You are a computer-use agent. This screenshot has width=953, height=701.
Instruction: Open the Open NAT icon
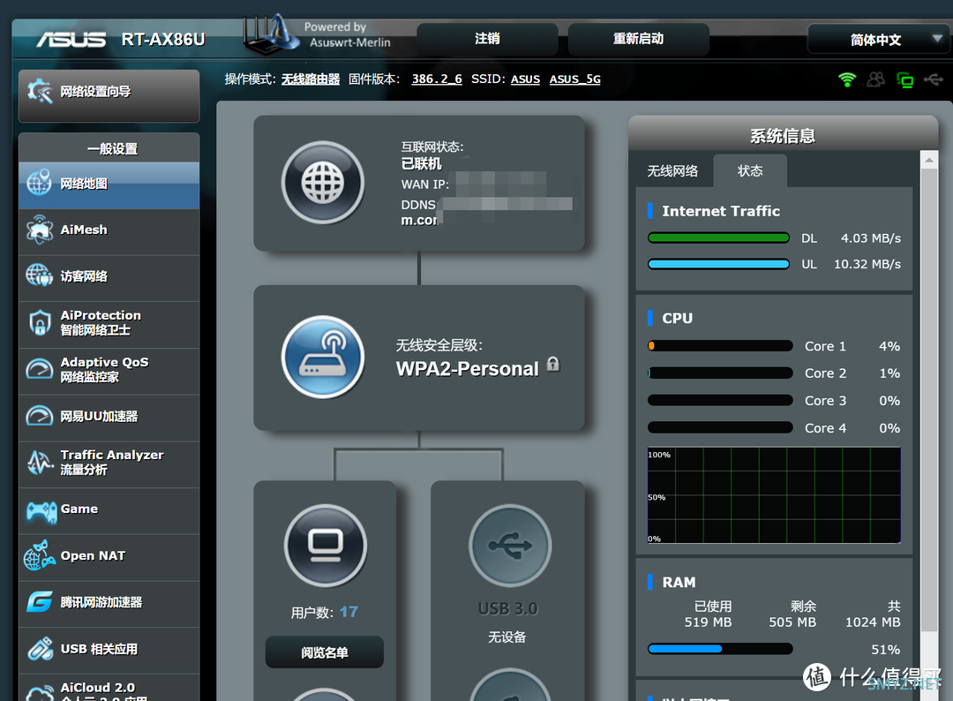(x=40, y=555)
